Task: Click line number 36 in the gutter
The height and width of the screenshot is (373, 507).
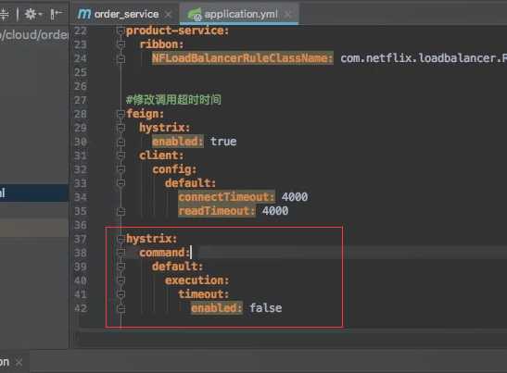Action: tap(81, 225)
